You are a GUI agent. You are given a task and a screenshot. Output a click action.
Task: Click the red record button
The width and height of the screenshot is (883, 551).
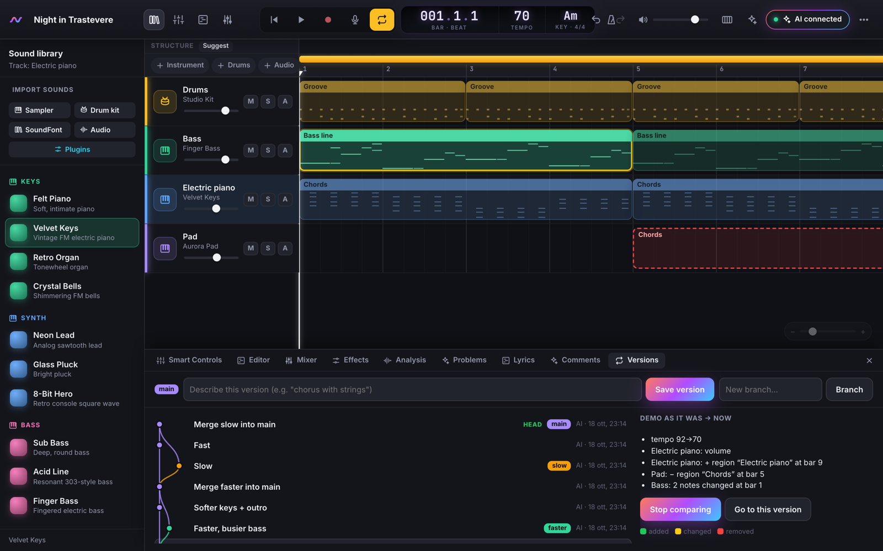pos(328,20)
